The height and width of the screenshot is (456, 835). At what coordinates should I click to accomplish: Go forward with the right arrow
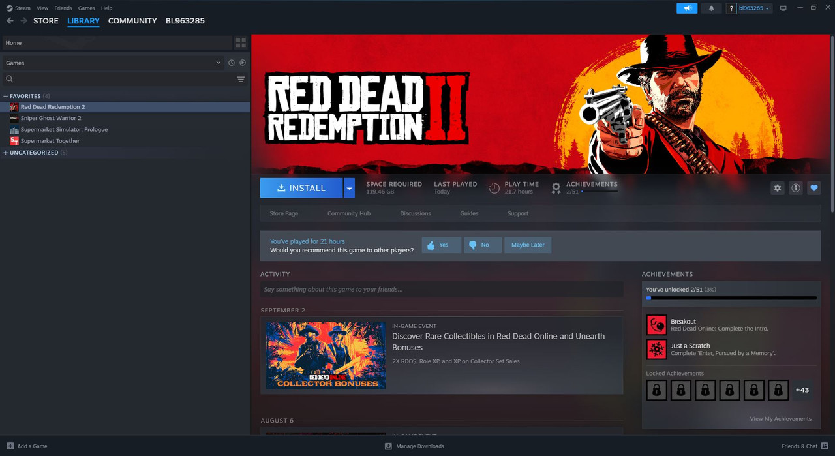pos(24,21)
